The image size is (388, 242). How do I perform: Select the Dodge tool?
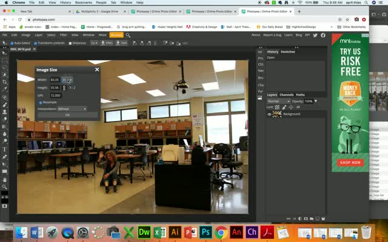4,141
